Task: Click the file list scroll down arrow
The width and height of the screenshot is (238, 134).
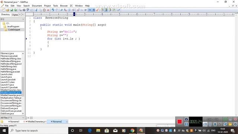Action: pyautogui.click(x=23, y=114)
